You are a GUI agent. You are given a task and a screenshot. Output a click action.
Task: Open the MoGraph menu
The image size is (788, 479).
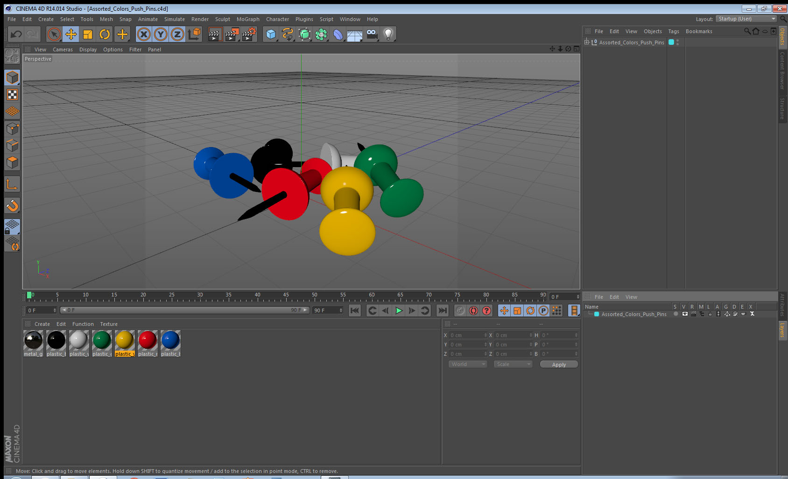click(248, 19)
